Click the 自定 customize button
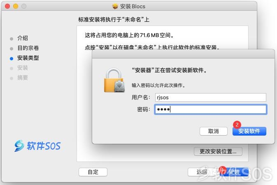 pos(93,172)
